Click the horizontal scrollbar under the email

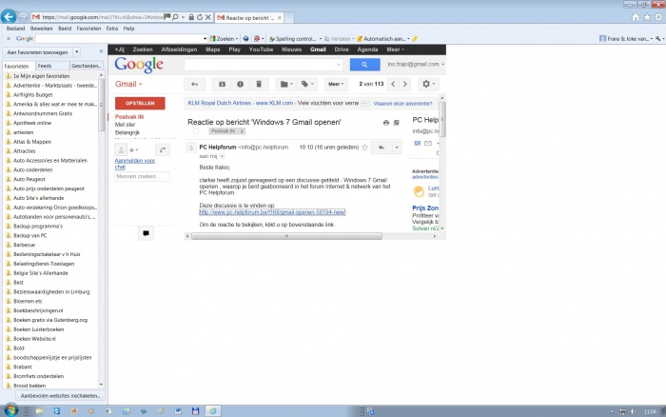tap(286, 236)
